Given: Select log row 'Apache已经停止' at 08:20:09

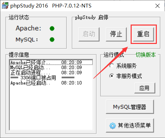Looking at the screenshot, I should (x=51, y=62).
